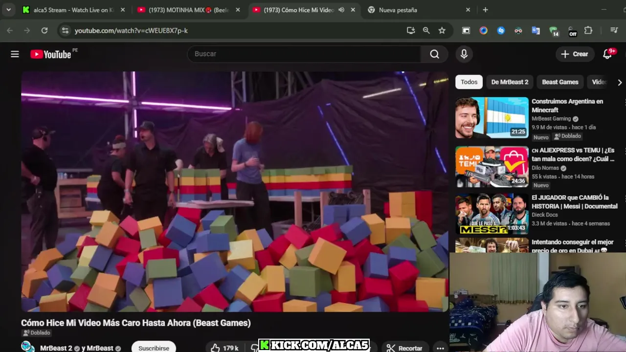Image resolution: width=626 pixels, height=352 pixels.
Task: Open the tab search dropdown arrow
Action: [x=8, y=10]
